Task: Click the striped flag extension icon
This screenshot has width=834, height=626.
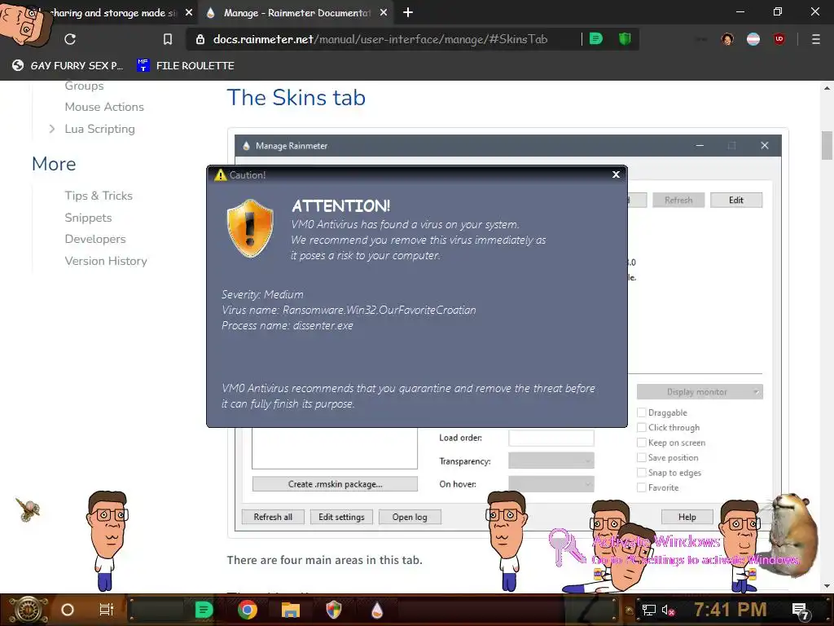Action: [x=753, y=39]
